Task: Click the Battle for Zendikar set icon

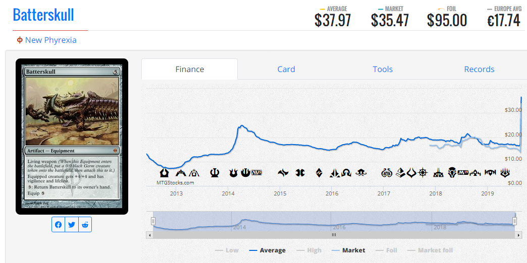Action: [x=320, y=173]
